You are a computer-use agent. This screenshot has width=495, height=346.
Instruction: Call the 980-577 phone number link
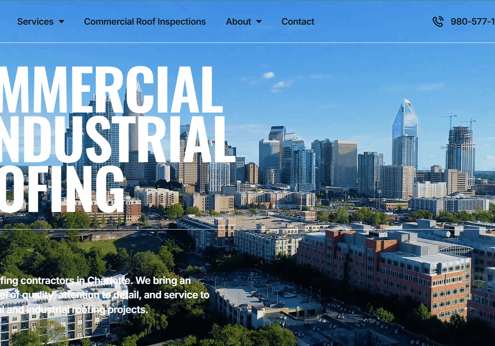coord(472,22)
